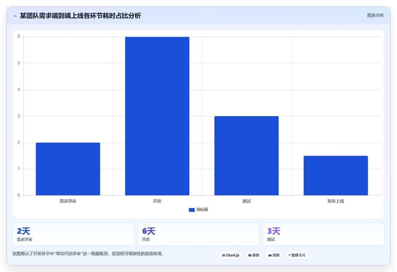Click the 发布上线 bar in the chart

[336, 176]
